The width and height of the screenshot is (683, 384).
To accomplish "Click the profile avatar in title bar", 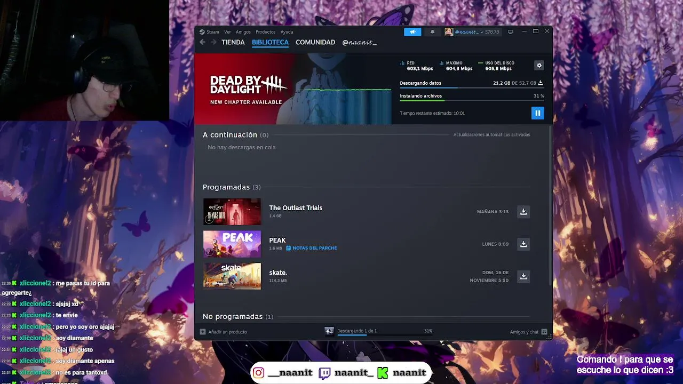I will [449, 32].
